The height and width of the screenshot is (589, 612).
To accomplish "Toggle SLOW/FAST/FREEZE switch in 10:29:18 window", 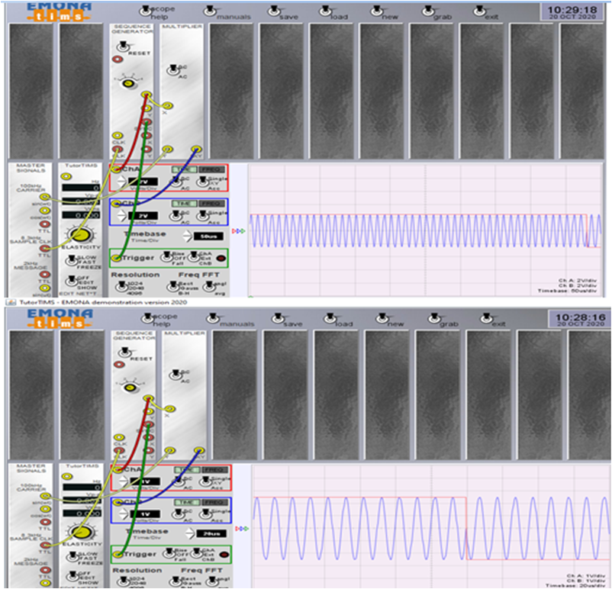I will (72, 260).
